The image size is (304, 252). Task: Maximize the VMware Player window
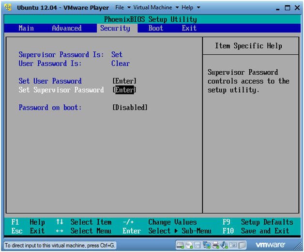click(x=288, y=8)
